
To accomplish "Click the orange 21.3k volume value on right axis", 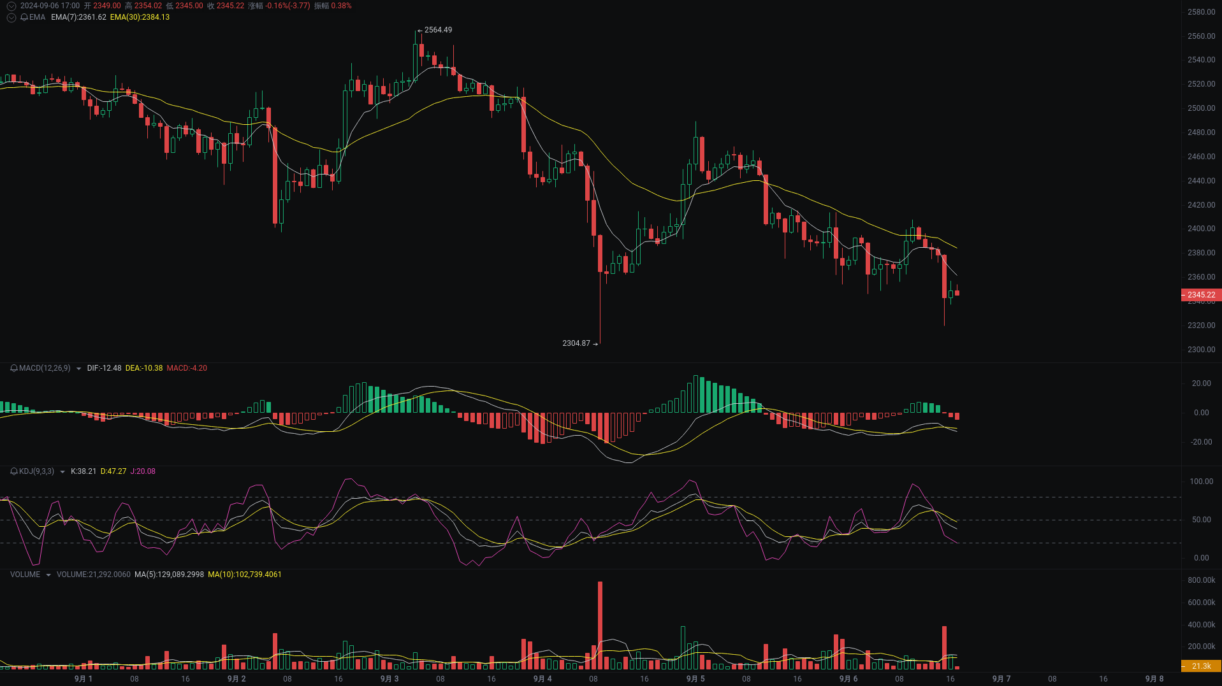I will (x=1201, y=666).
